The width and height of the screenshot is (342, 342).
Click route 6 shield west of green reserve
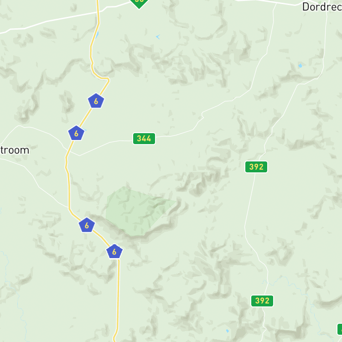(87, 225)
